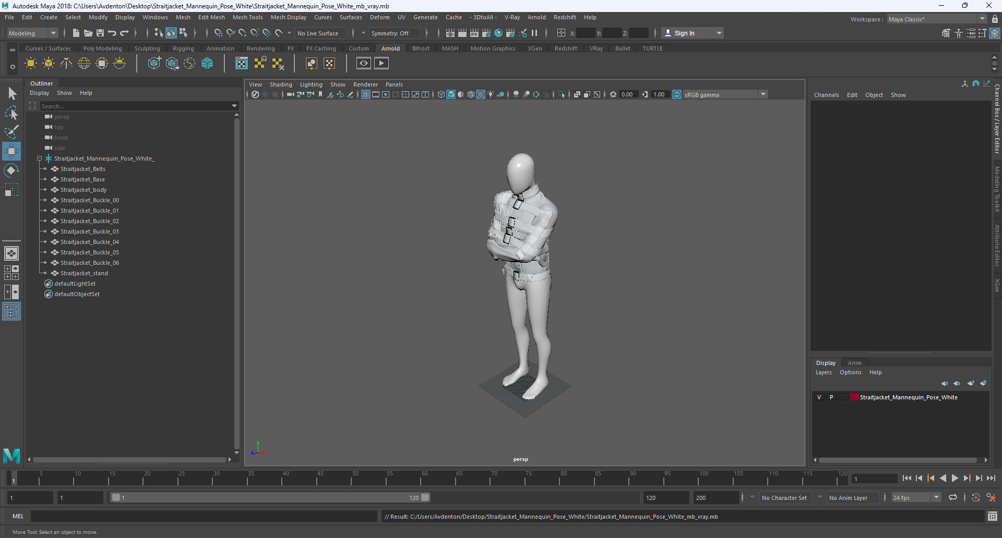Create a new scene file
Image resolution: width=1002 pixels, height=538 pixels.
click(x=76, y=33)
